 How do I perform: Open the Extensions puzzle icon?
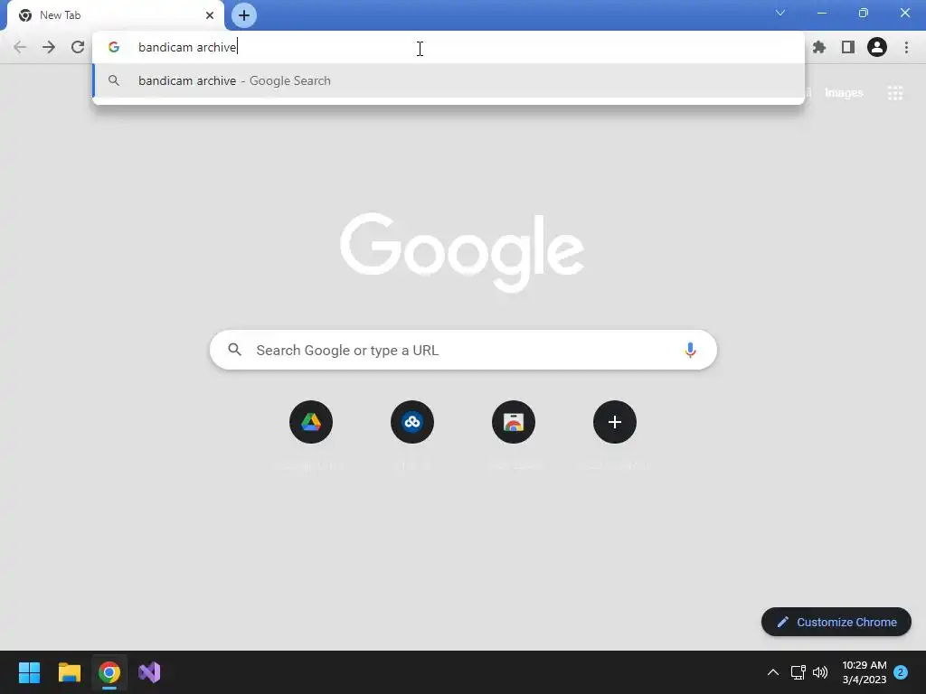(819, 47)
